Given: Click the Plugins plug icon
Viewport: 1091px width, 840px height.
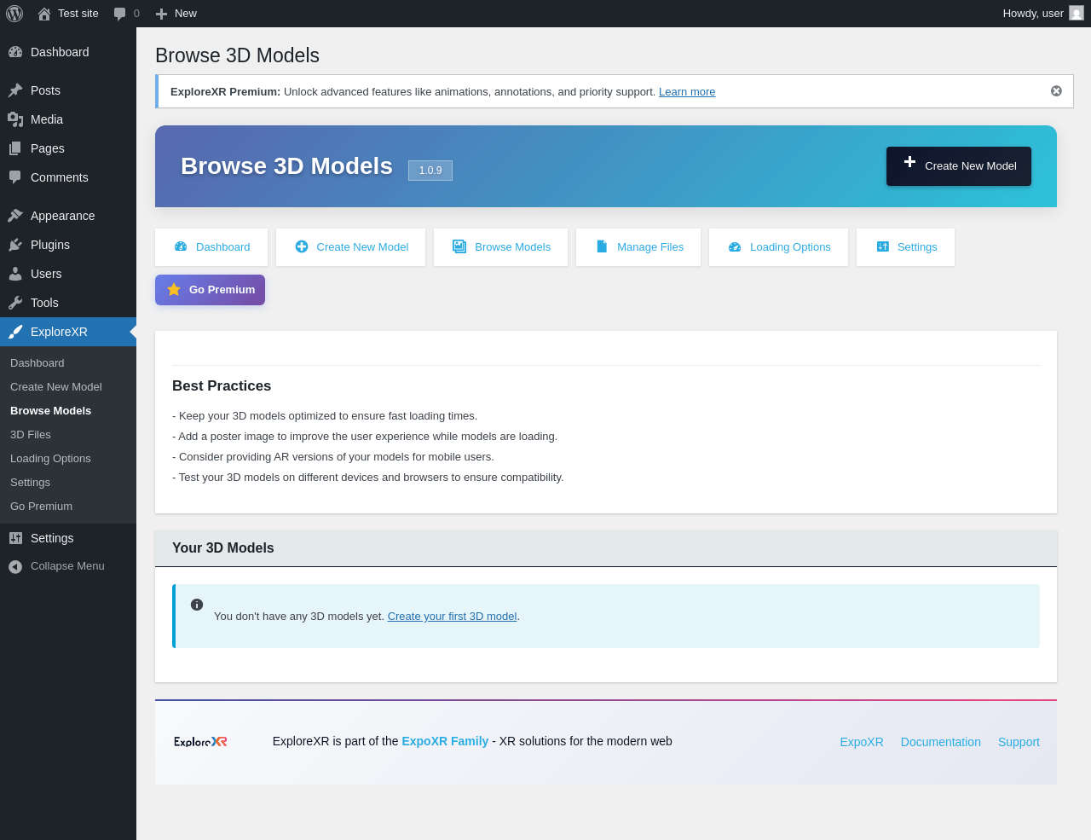Looking at the screenshot, I should pos(15,245).
